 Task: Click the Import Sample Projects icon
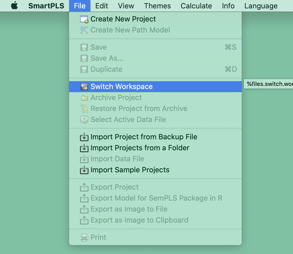pos(84,170)
